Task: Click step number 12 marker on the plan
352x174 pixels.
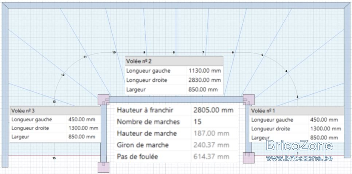Action: [x=63, y=75]
